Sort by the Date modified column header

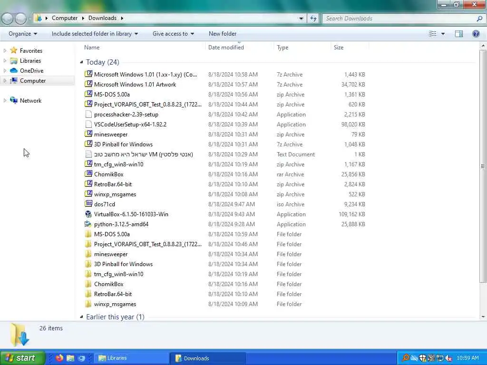[226, 47]
